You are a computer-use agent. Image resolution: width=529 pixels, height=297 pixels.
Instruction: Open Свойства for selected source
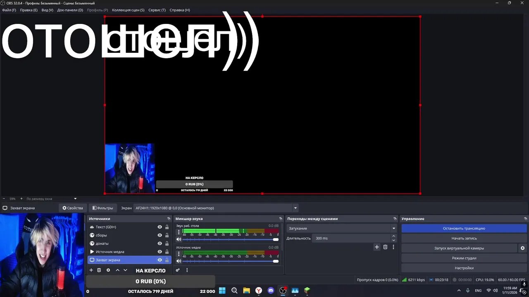[x=73, y=208]
